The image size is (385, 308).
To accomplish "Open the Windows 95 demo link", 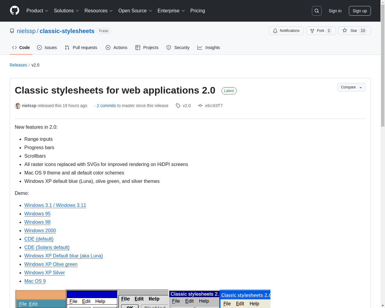I will (37, 214).
